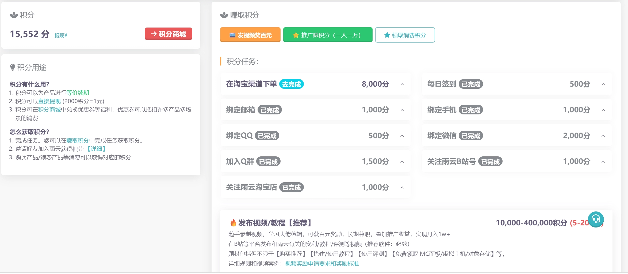The width and height of the screenshot is (628, 274).
Task: Select the 领取消费积分 outlined button
Action: [405, 35]
